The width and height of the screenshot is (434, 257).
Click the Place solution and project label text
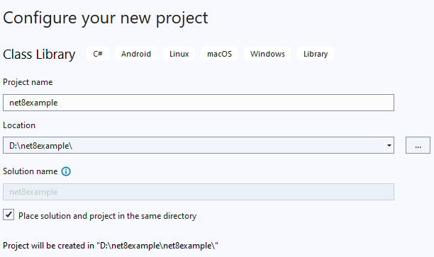(x=107, y=216)
